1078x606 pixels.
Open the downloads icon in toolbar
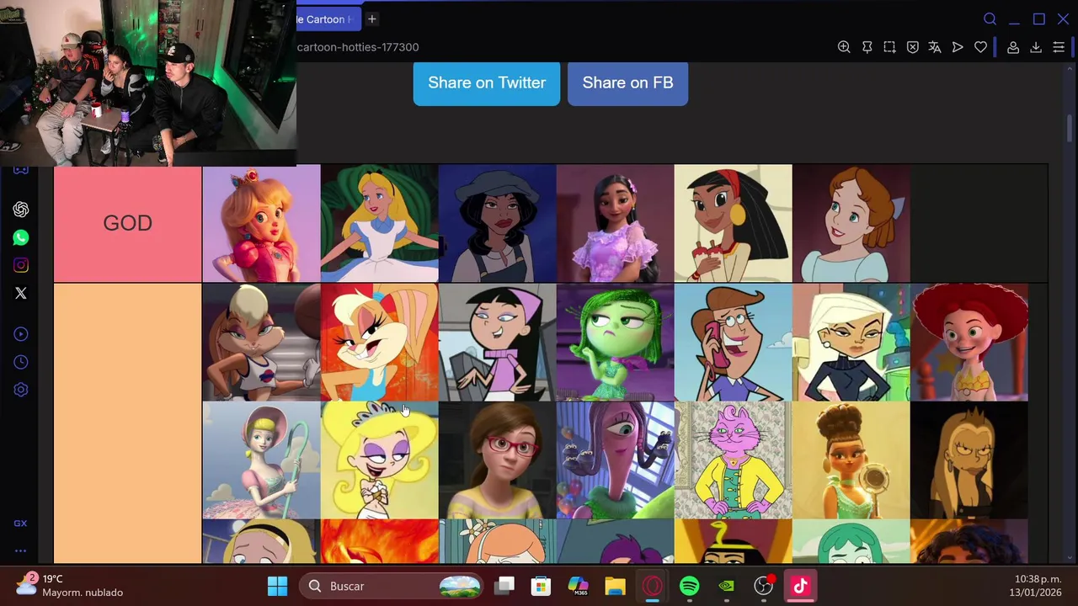point(1036,47)
